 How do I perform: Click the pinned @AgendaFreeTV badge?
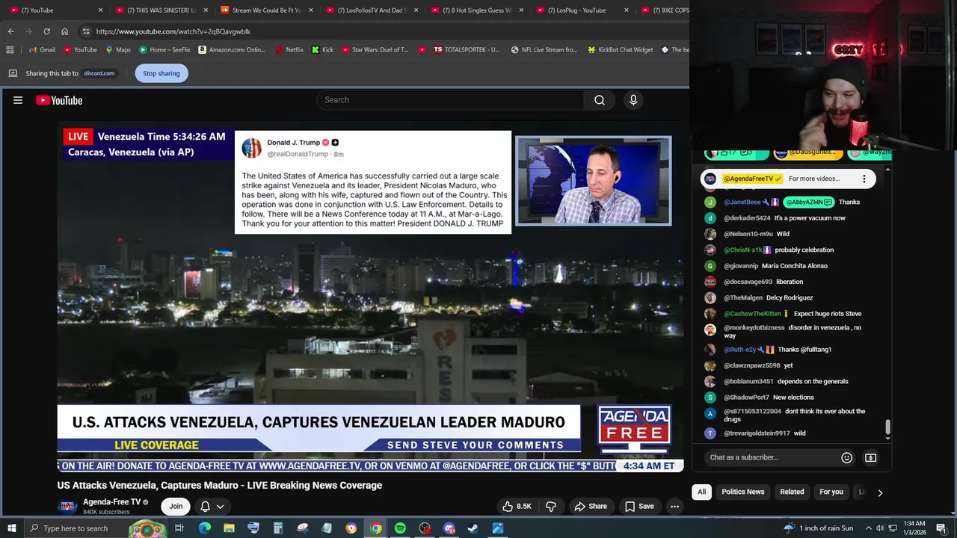tap(753, 179)
